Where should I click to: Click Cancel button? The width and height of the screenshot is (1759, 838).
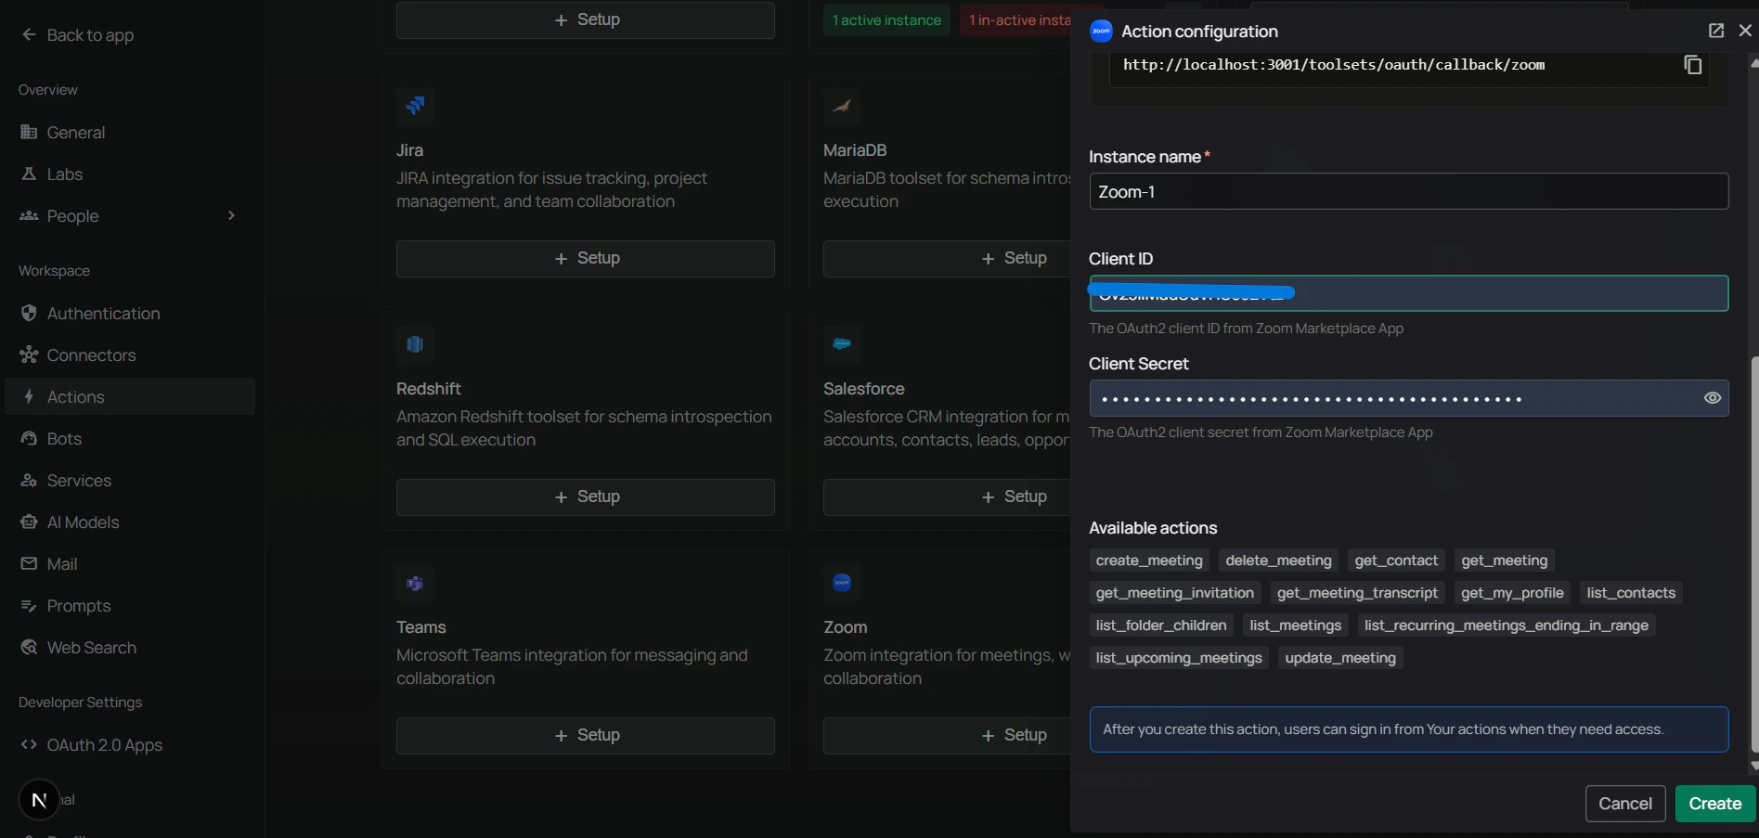click(x=1625, y=804)
